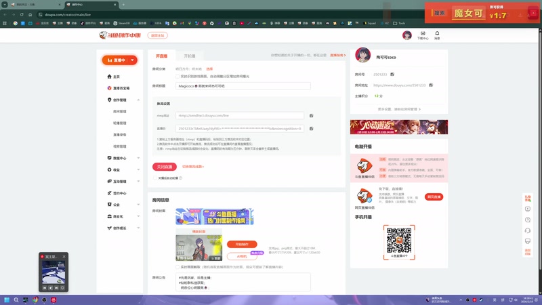Expand the 数据中心 sidebar section

coord(138,158)
